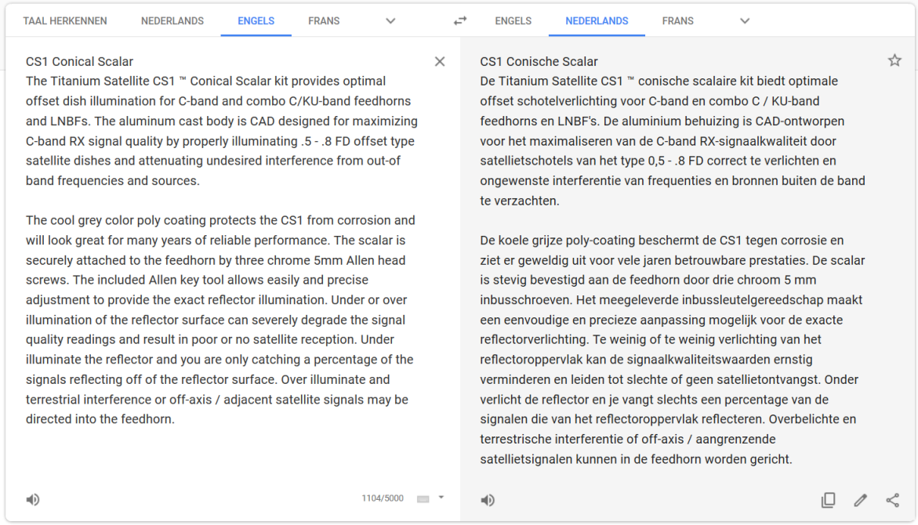918x525 pixels.
Task: Select Nederlands as target language
Action: pyautogui.click(x=597, y=21)
